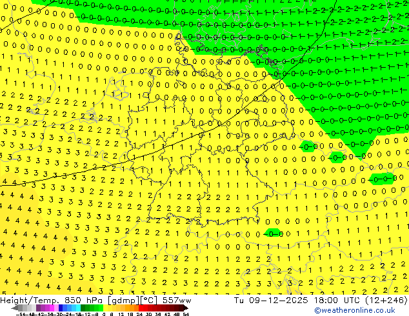Click the "(12+246)" forecast offset text
409x316 pixels.
pyautogui.click(x=386, y=300)
